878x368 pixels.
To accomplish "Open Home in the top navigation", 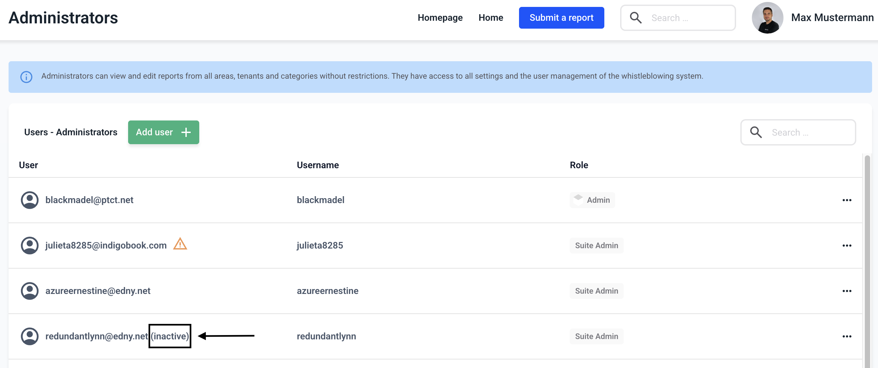I will click(490, 18).
